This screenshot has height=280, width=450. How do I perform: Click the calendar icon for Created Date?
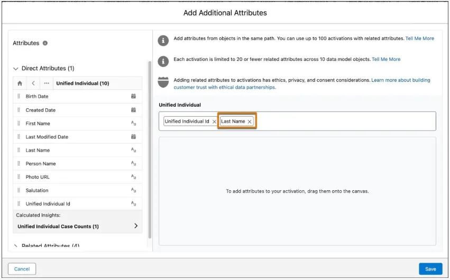pyautogui.click(x=133, y=110)
